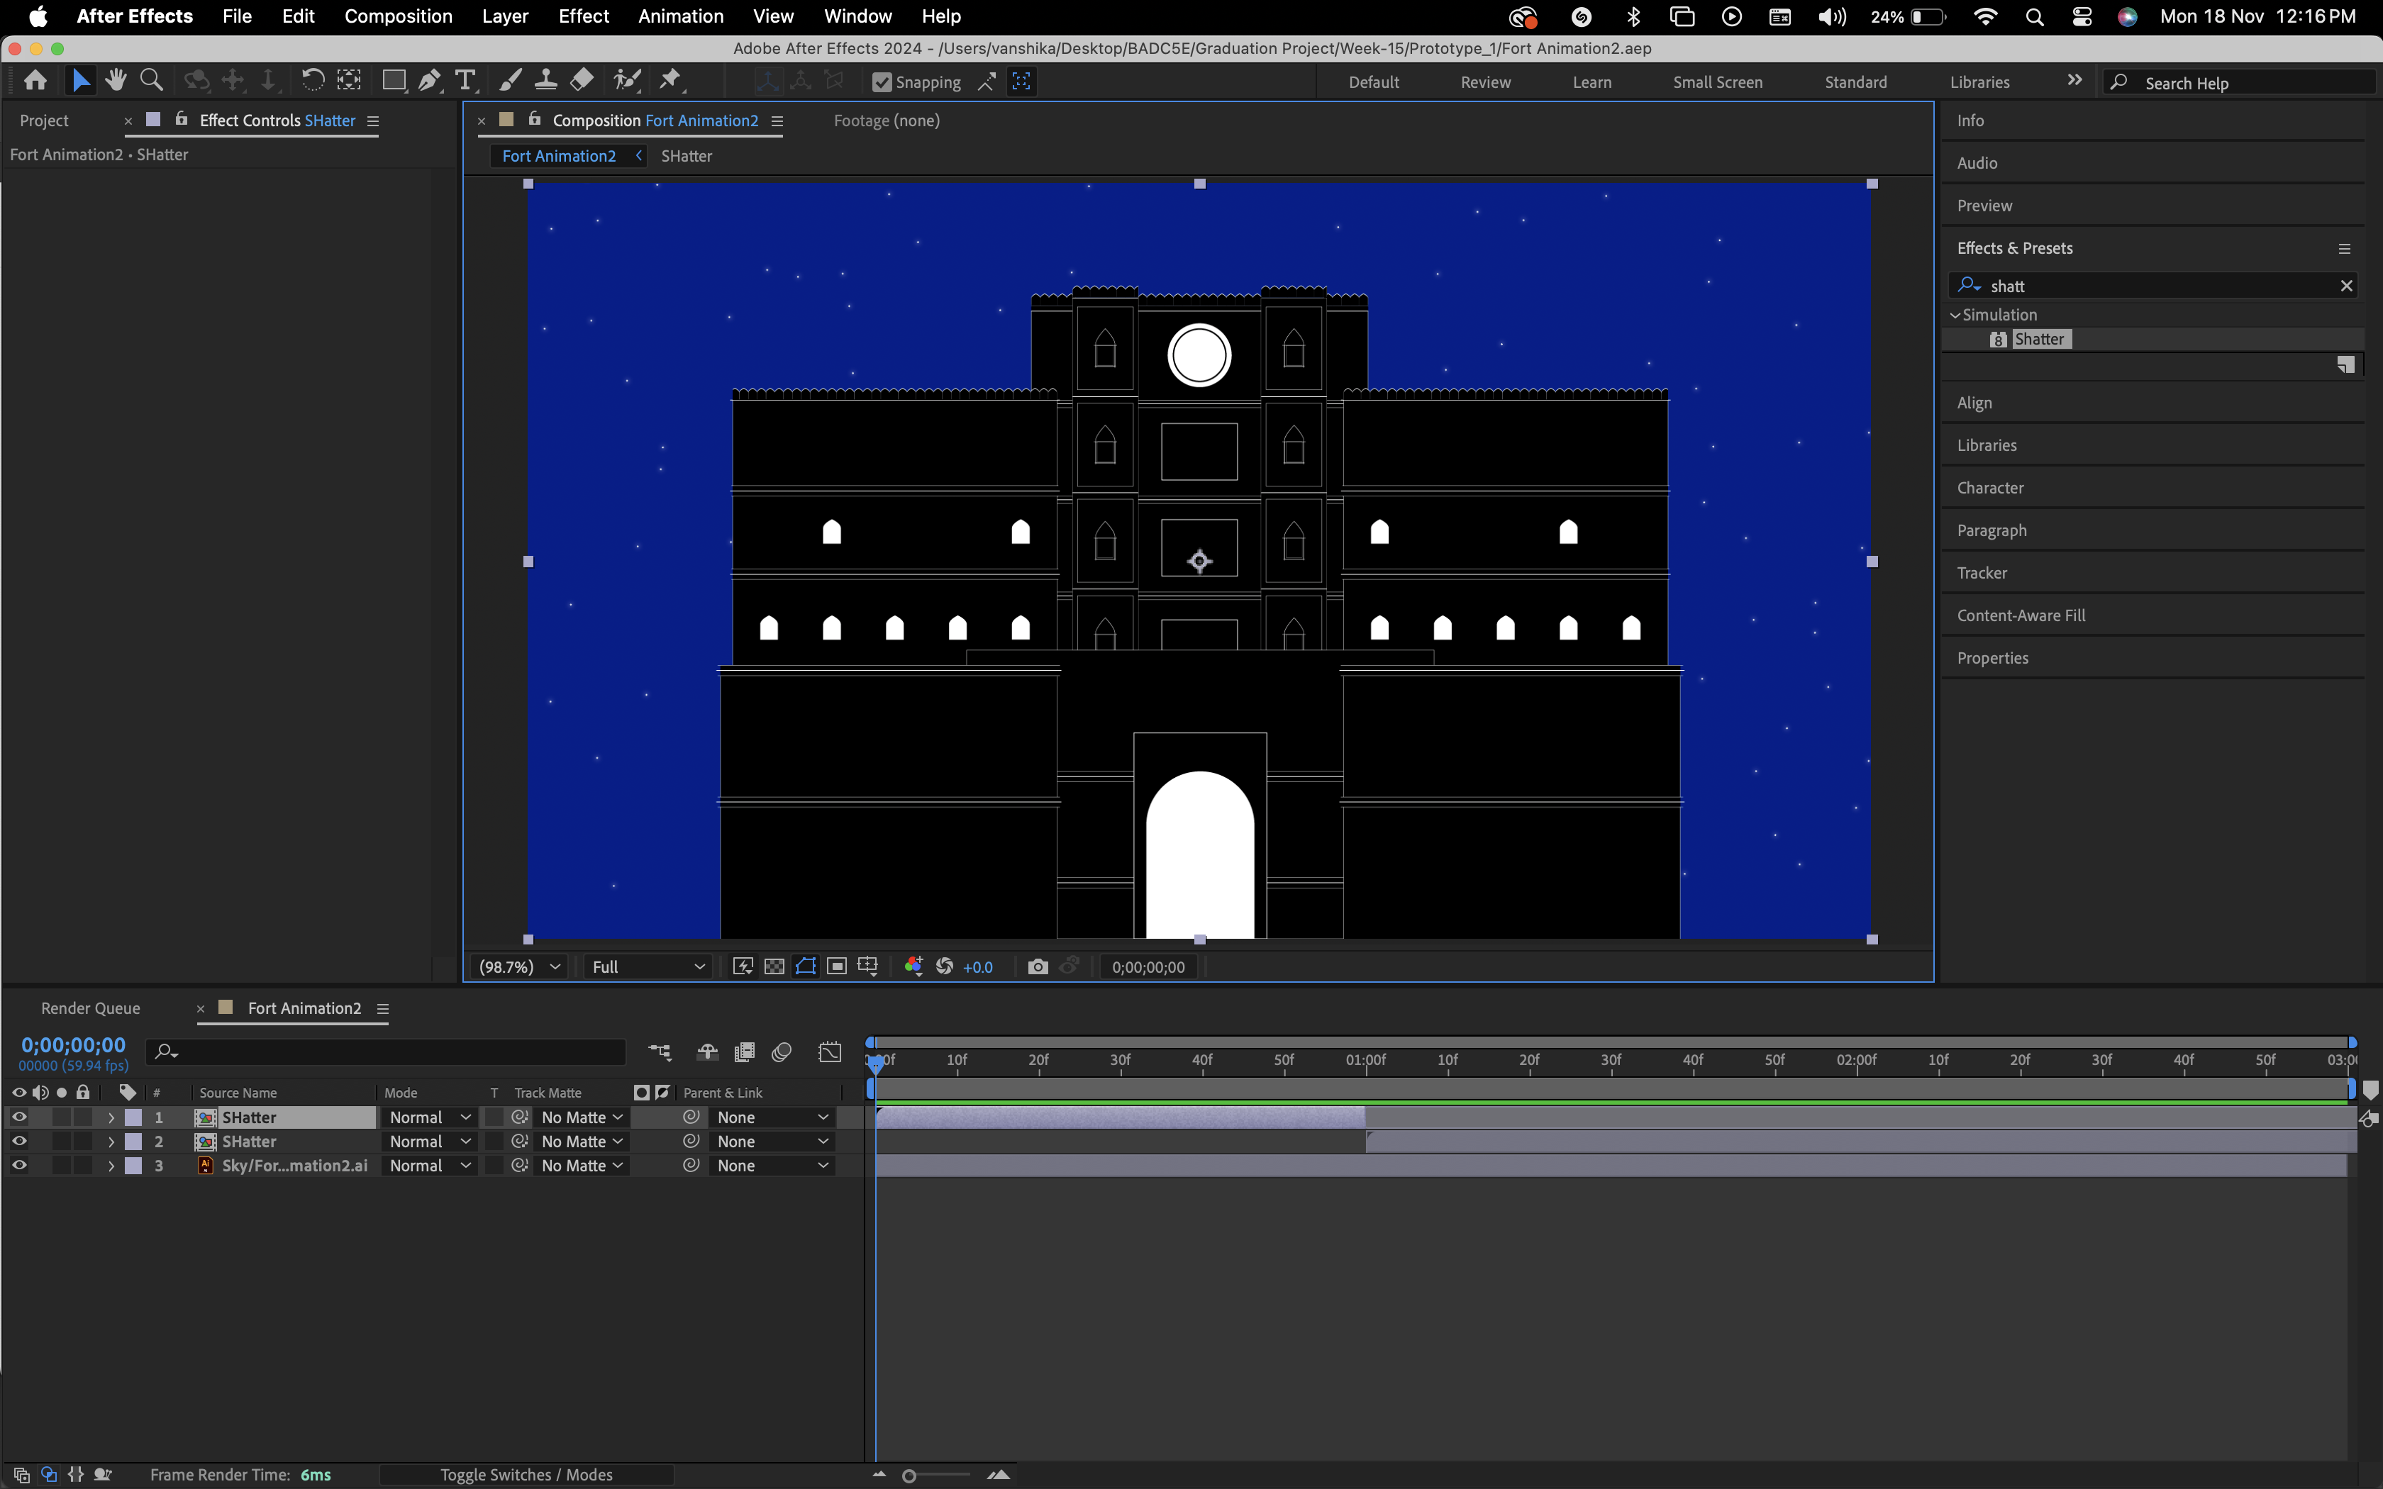This screenshot has height=1489, width=2383.
Task: Uncheck the Snapping checkbox
Action: (x=882, y=83)
